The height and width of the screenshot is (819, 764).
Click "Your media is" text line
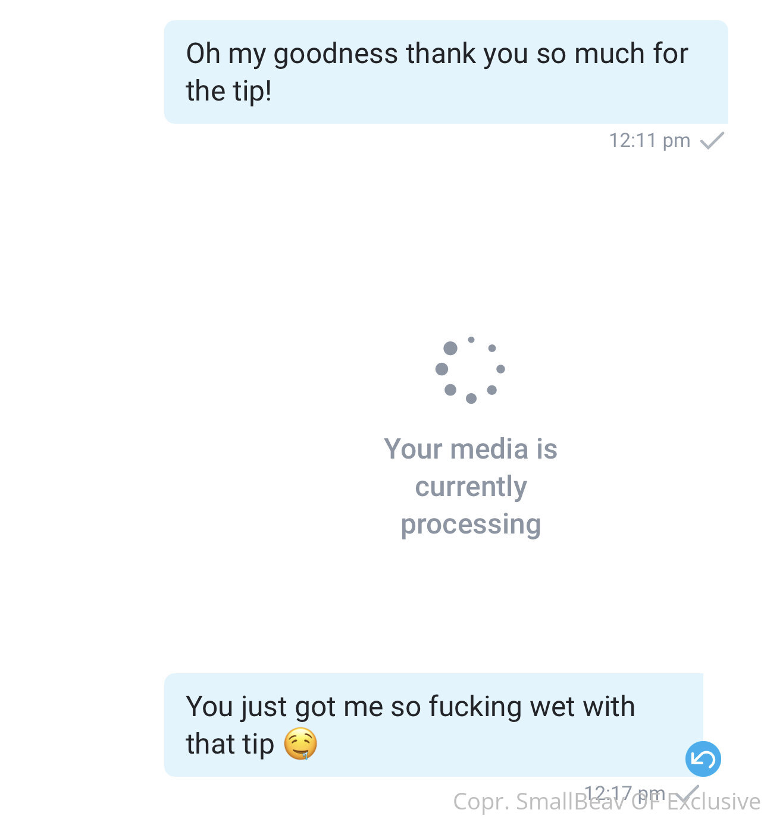tap(471, 448)
